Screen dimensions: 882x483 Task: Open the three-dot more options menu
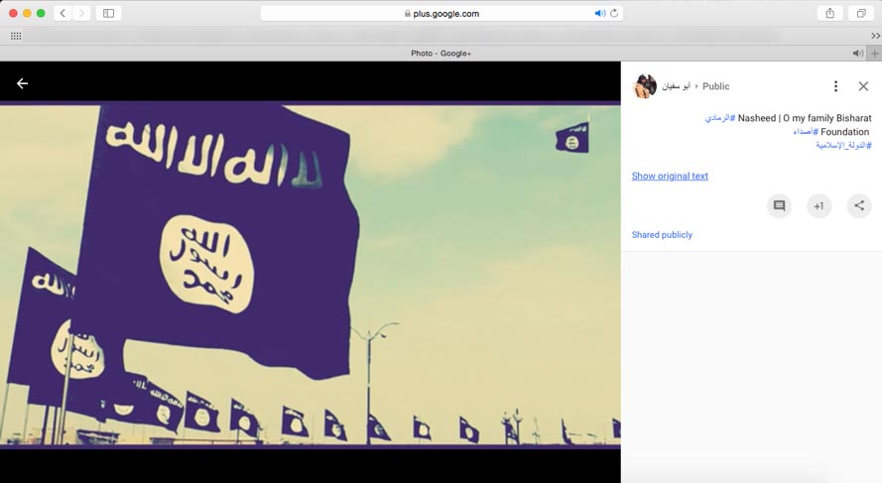(x=835, y=86)
